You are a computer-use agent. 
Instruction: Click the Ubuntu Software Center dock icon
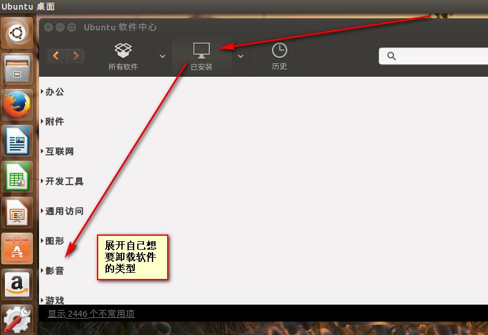point(17,249)
